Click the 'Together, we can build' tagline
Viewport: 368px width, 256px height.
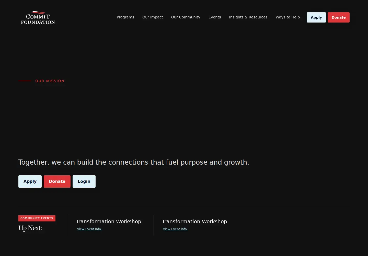(x=134, y=162)
